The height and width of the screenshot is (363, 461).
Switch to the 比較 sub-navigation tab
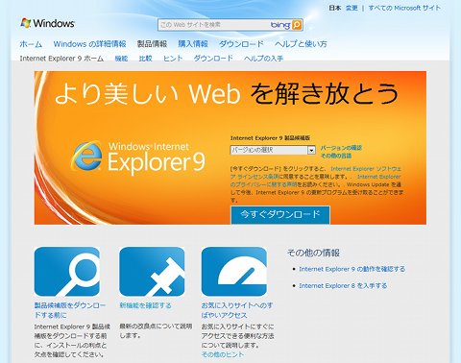145,59
